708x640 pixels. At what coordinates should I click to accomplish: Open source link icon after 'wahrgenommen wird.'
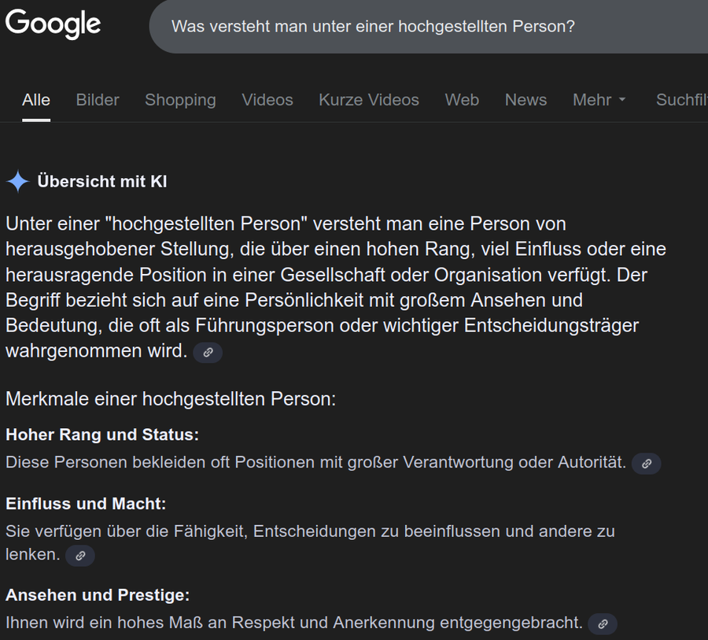pos(208,352)
